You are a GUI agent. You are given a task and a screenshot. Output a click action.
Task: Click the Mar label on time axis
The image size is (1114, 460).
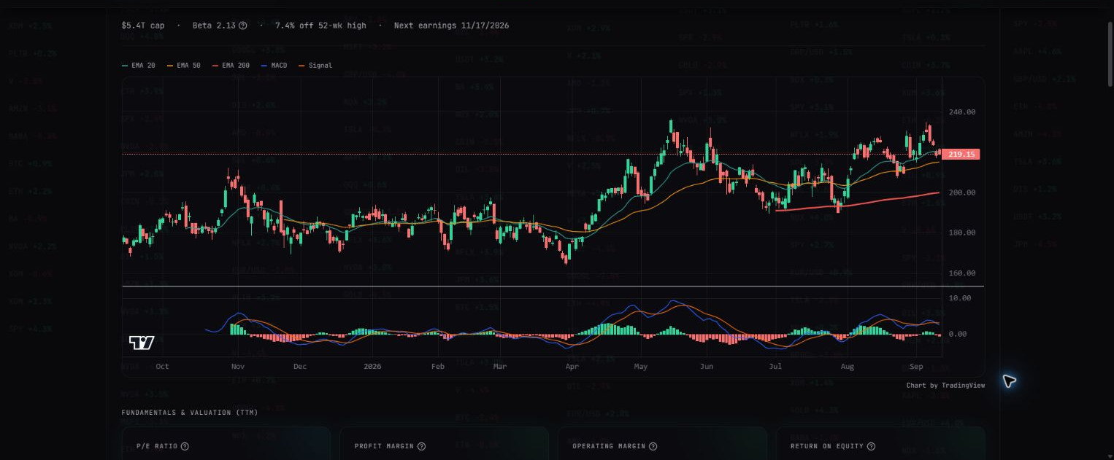click(500, 367)
